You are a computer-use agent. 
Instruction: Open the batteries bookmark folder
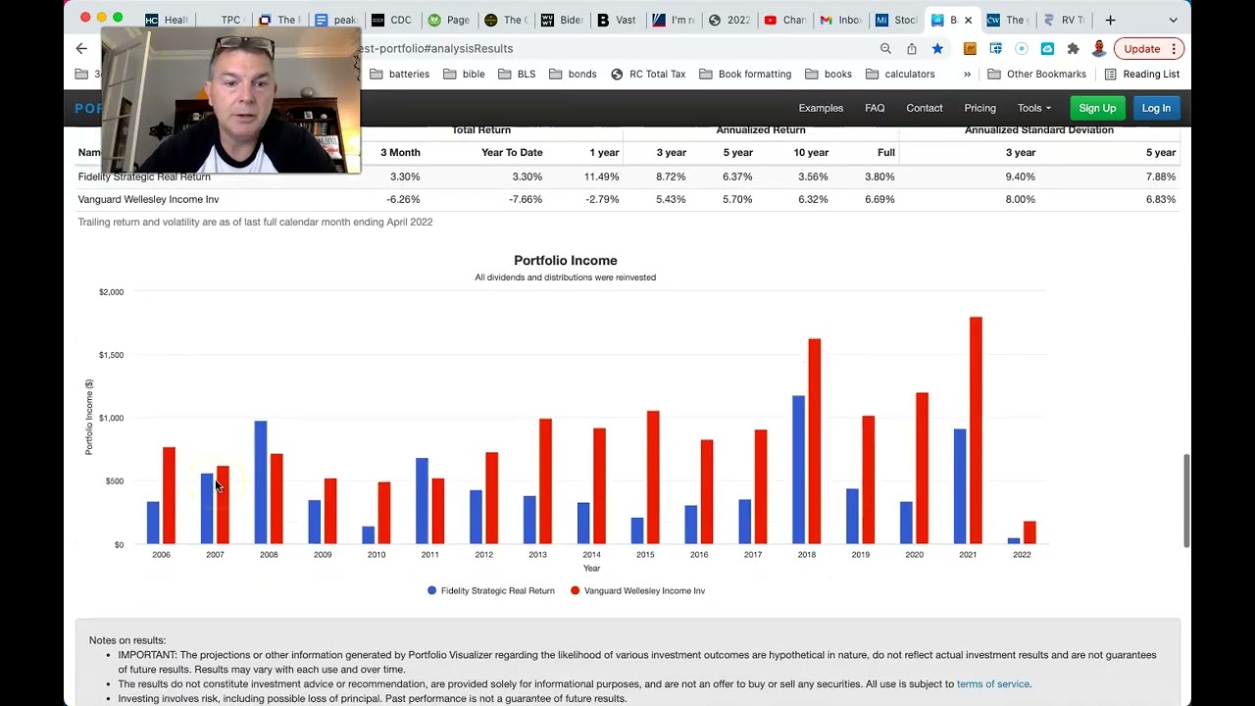pos(399,74)
